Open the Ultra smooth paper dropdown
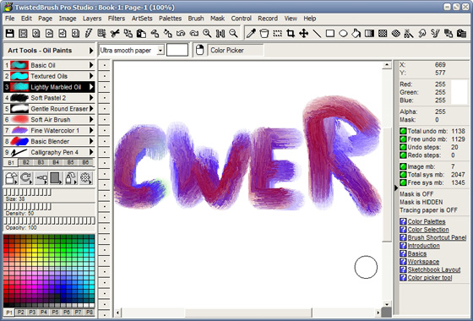 pyautogui.click(x=160, y=51)
